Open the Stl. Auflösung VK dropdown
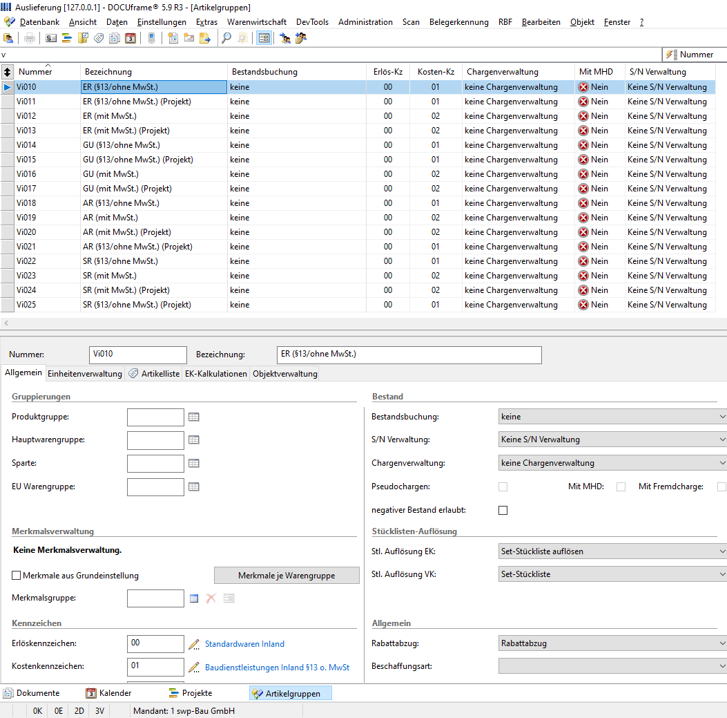Screen dimensions: 727x718 pos(613,574)
